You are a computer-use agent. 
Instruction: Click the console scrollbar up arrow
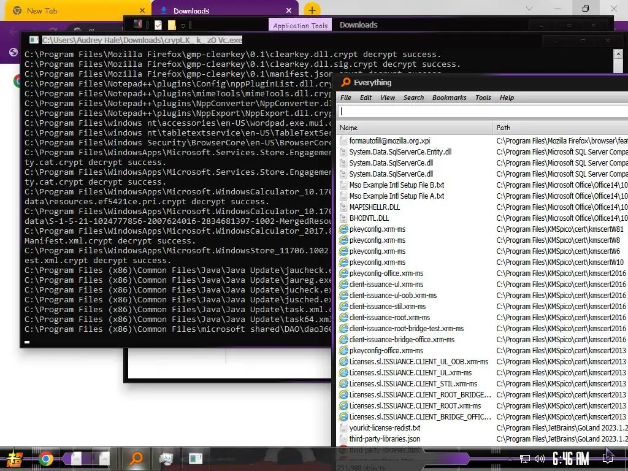tap(618, 55)
